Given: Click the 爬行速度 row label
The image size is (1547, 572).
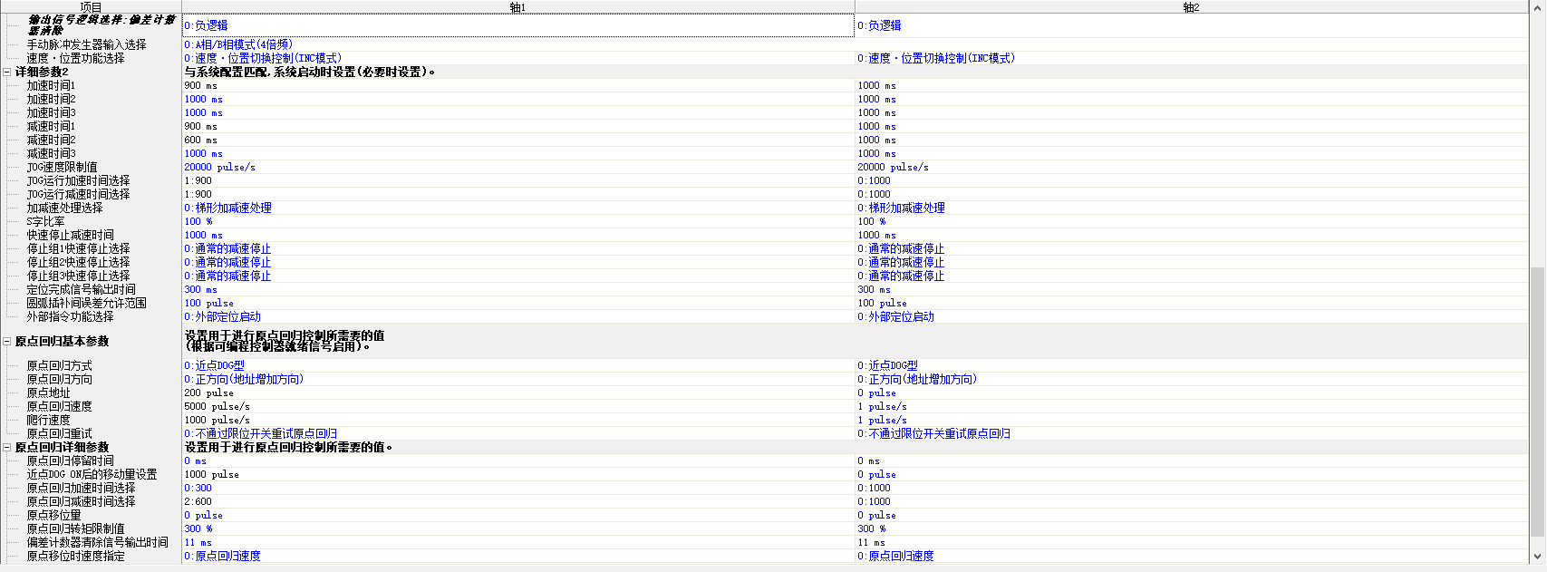Looking at the screenshot, I should tap(48, 420).
